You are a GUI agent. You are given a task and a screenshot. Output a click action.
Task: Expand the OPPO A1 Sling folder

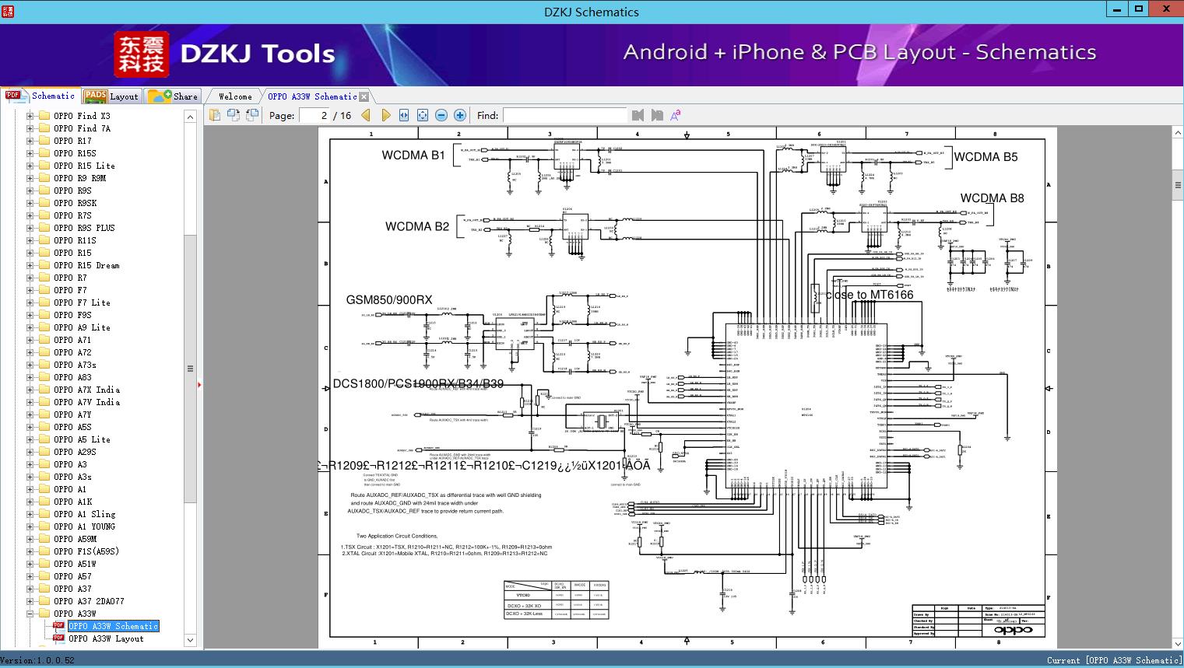click(30, 514)
